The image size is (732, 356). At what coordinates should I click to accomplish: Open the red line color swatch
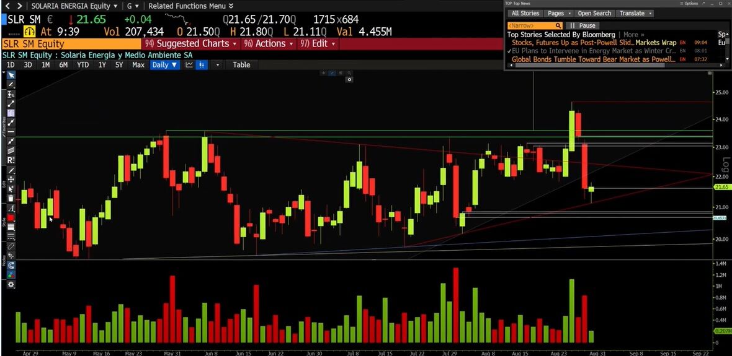(x=11, y=217)
